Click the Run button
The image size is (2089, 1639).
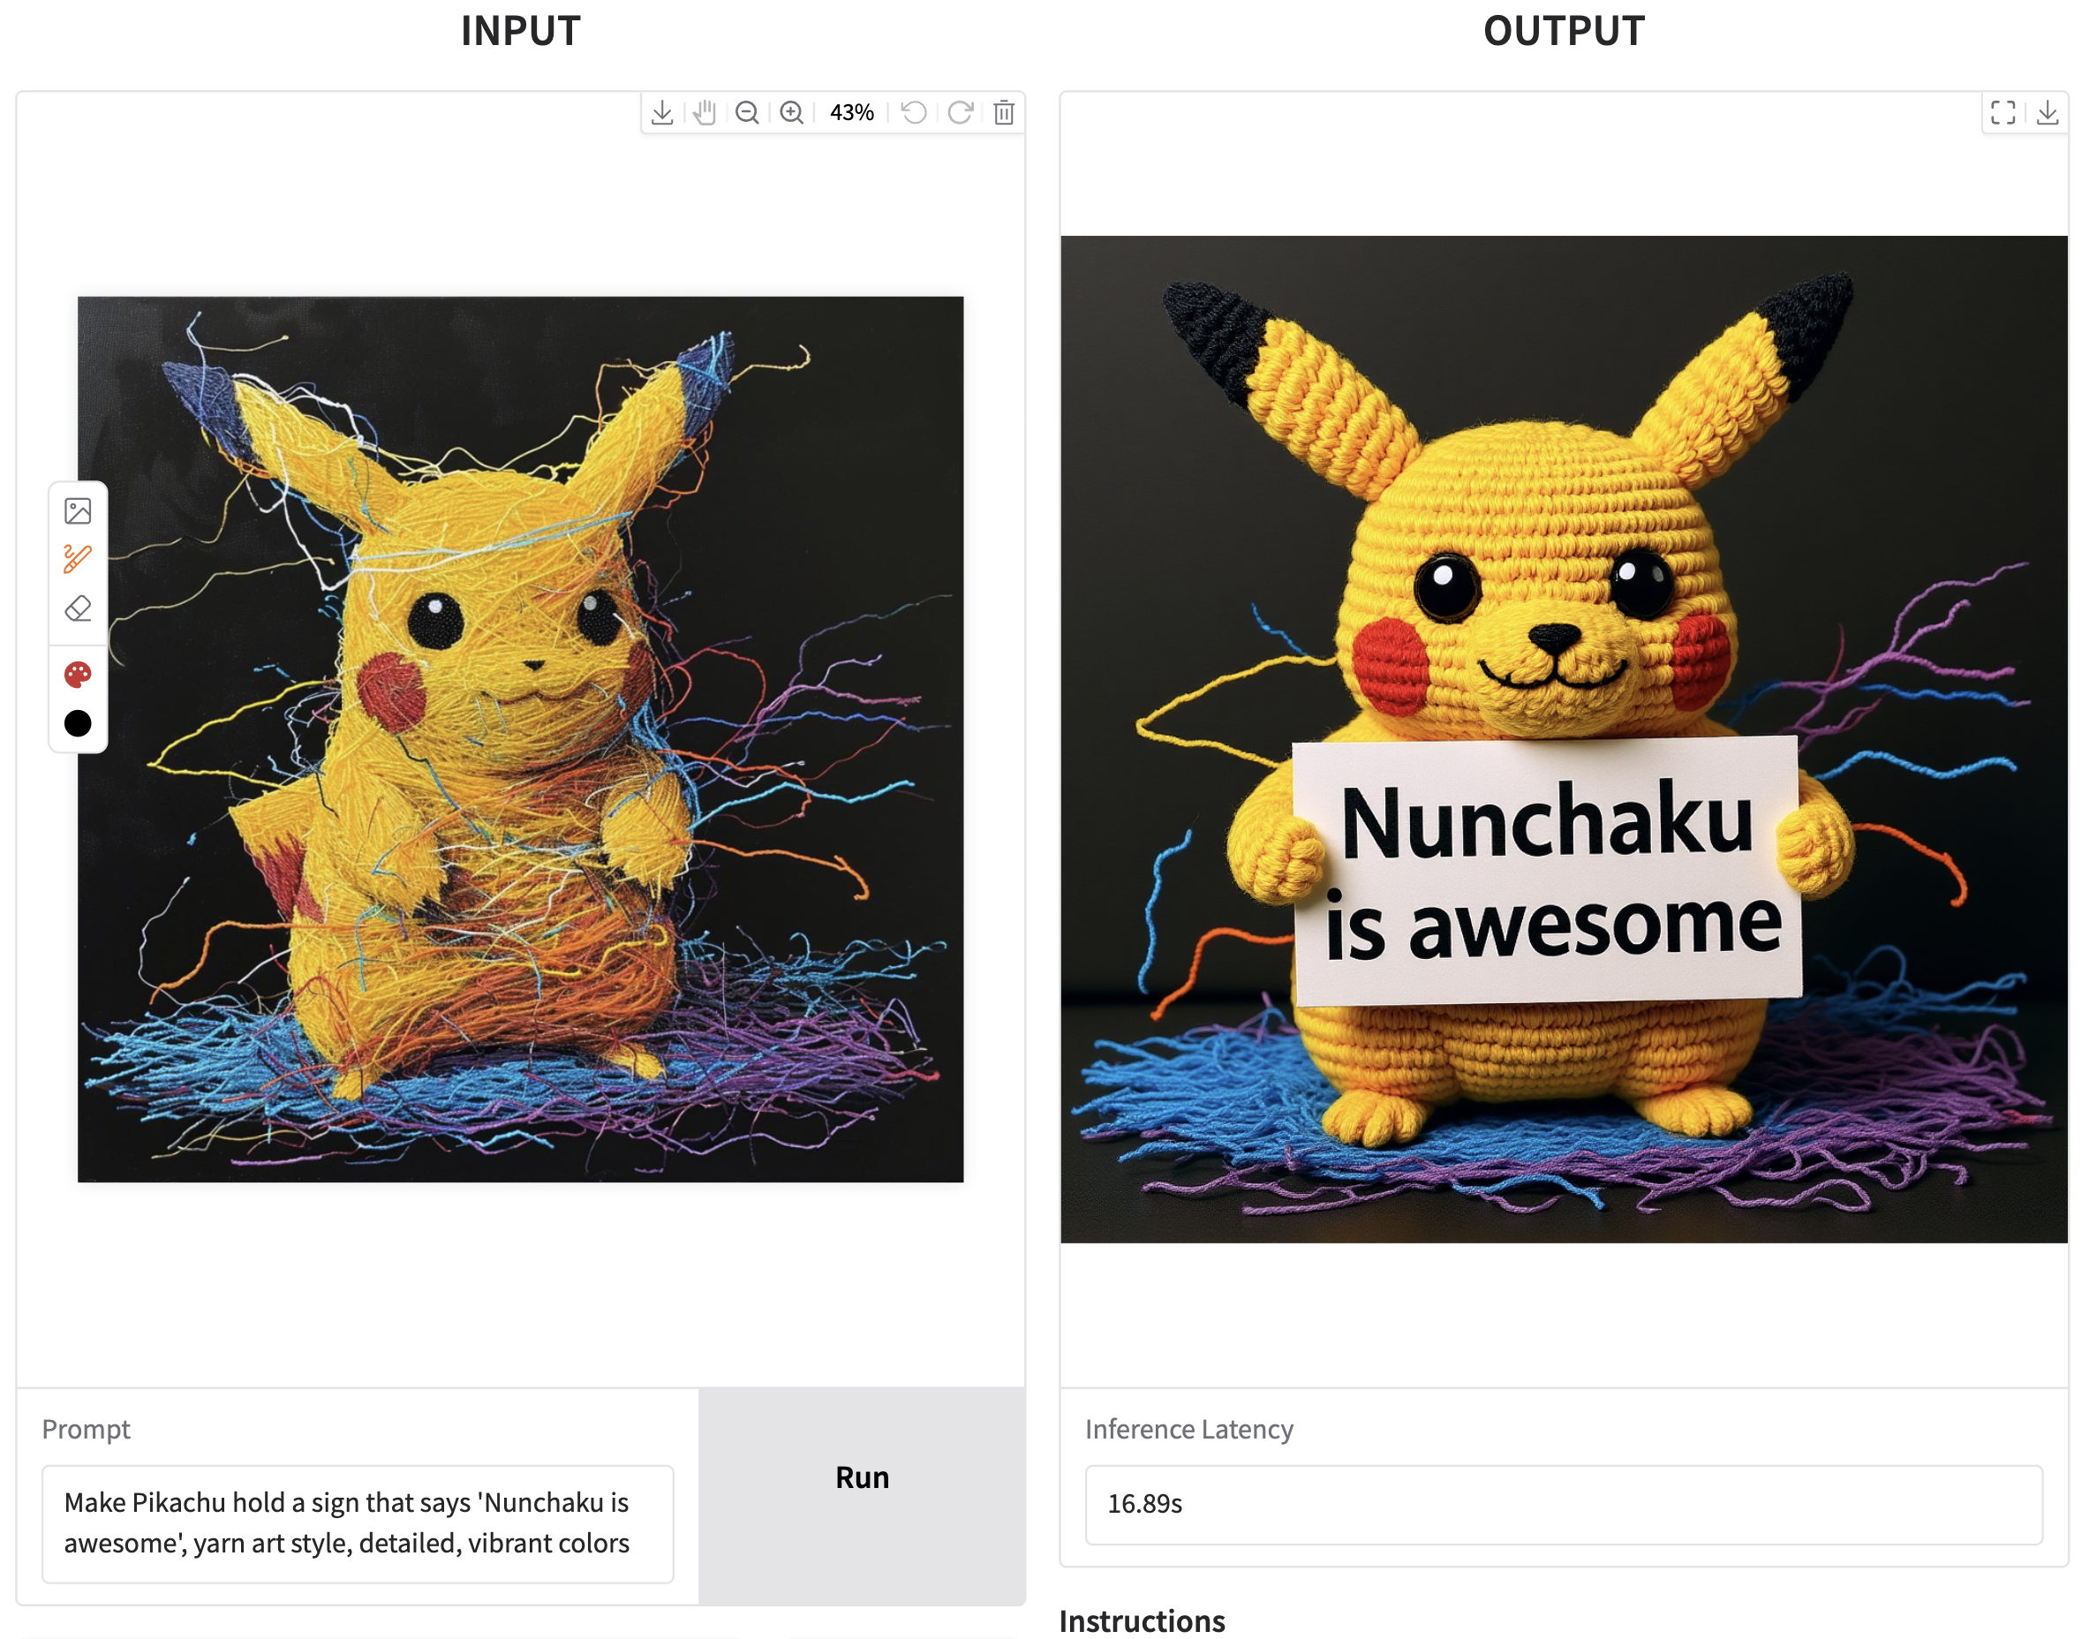862,1495
